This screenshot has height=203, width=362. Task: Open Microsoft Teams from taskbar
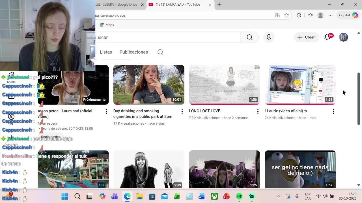(x=115, y=196)
